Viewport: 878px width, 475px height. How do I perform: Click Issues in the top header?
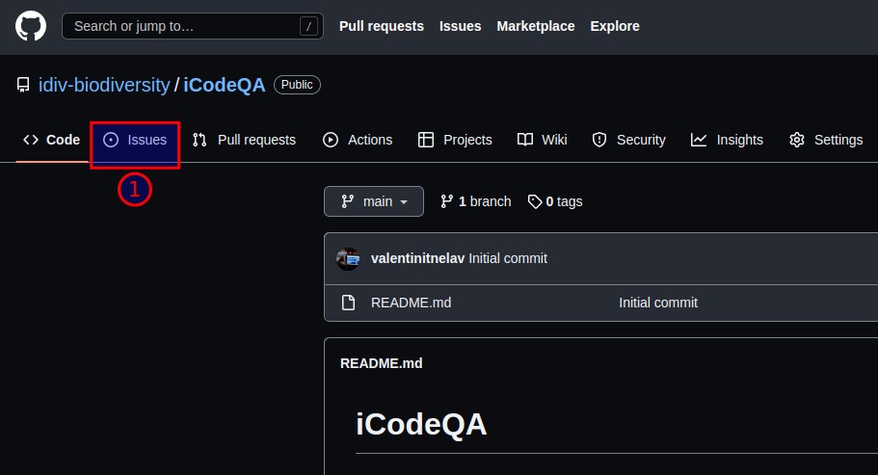tap(461, 26)
